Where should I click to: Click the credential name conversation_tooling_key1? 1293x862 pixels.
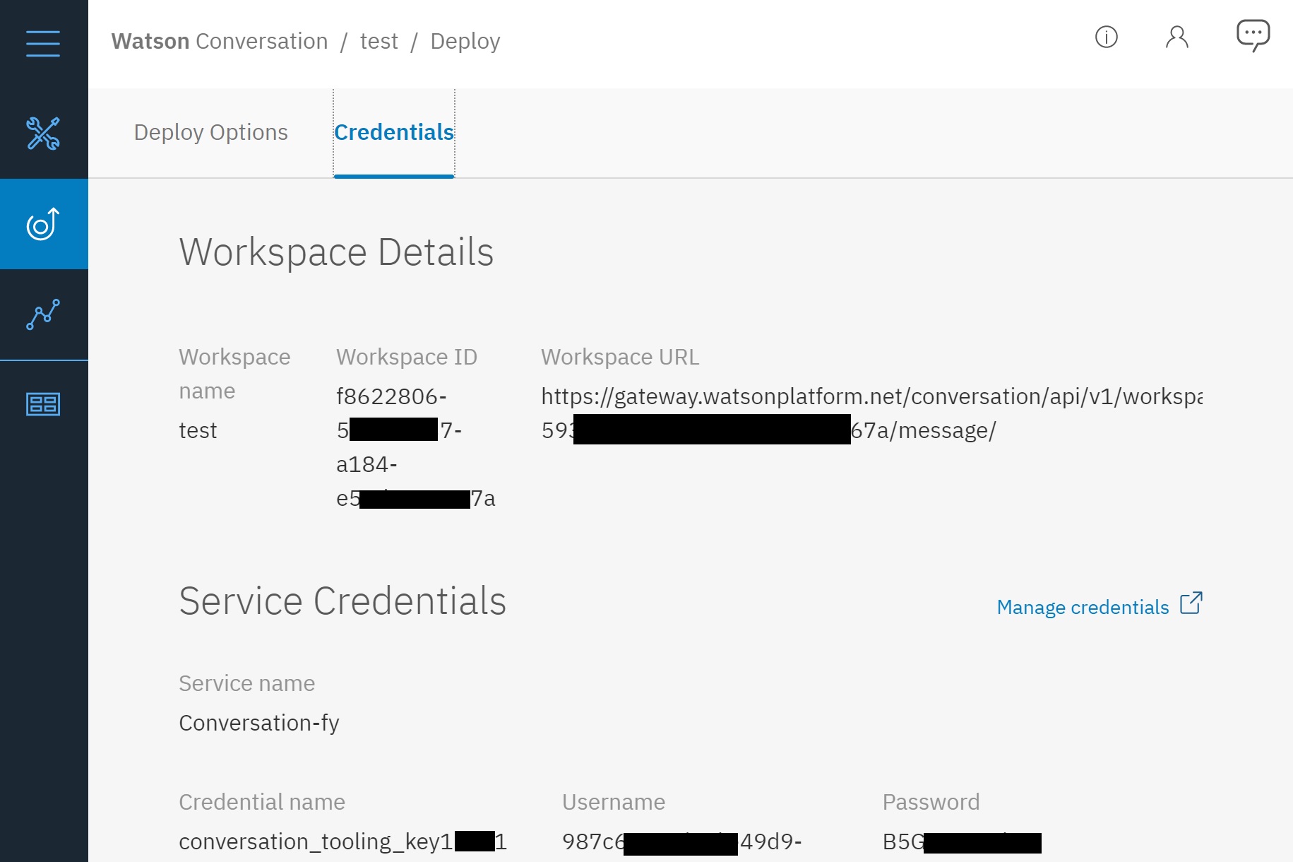(x=342, y=842)
